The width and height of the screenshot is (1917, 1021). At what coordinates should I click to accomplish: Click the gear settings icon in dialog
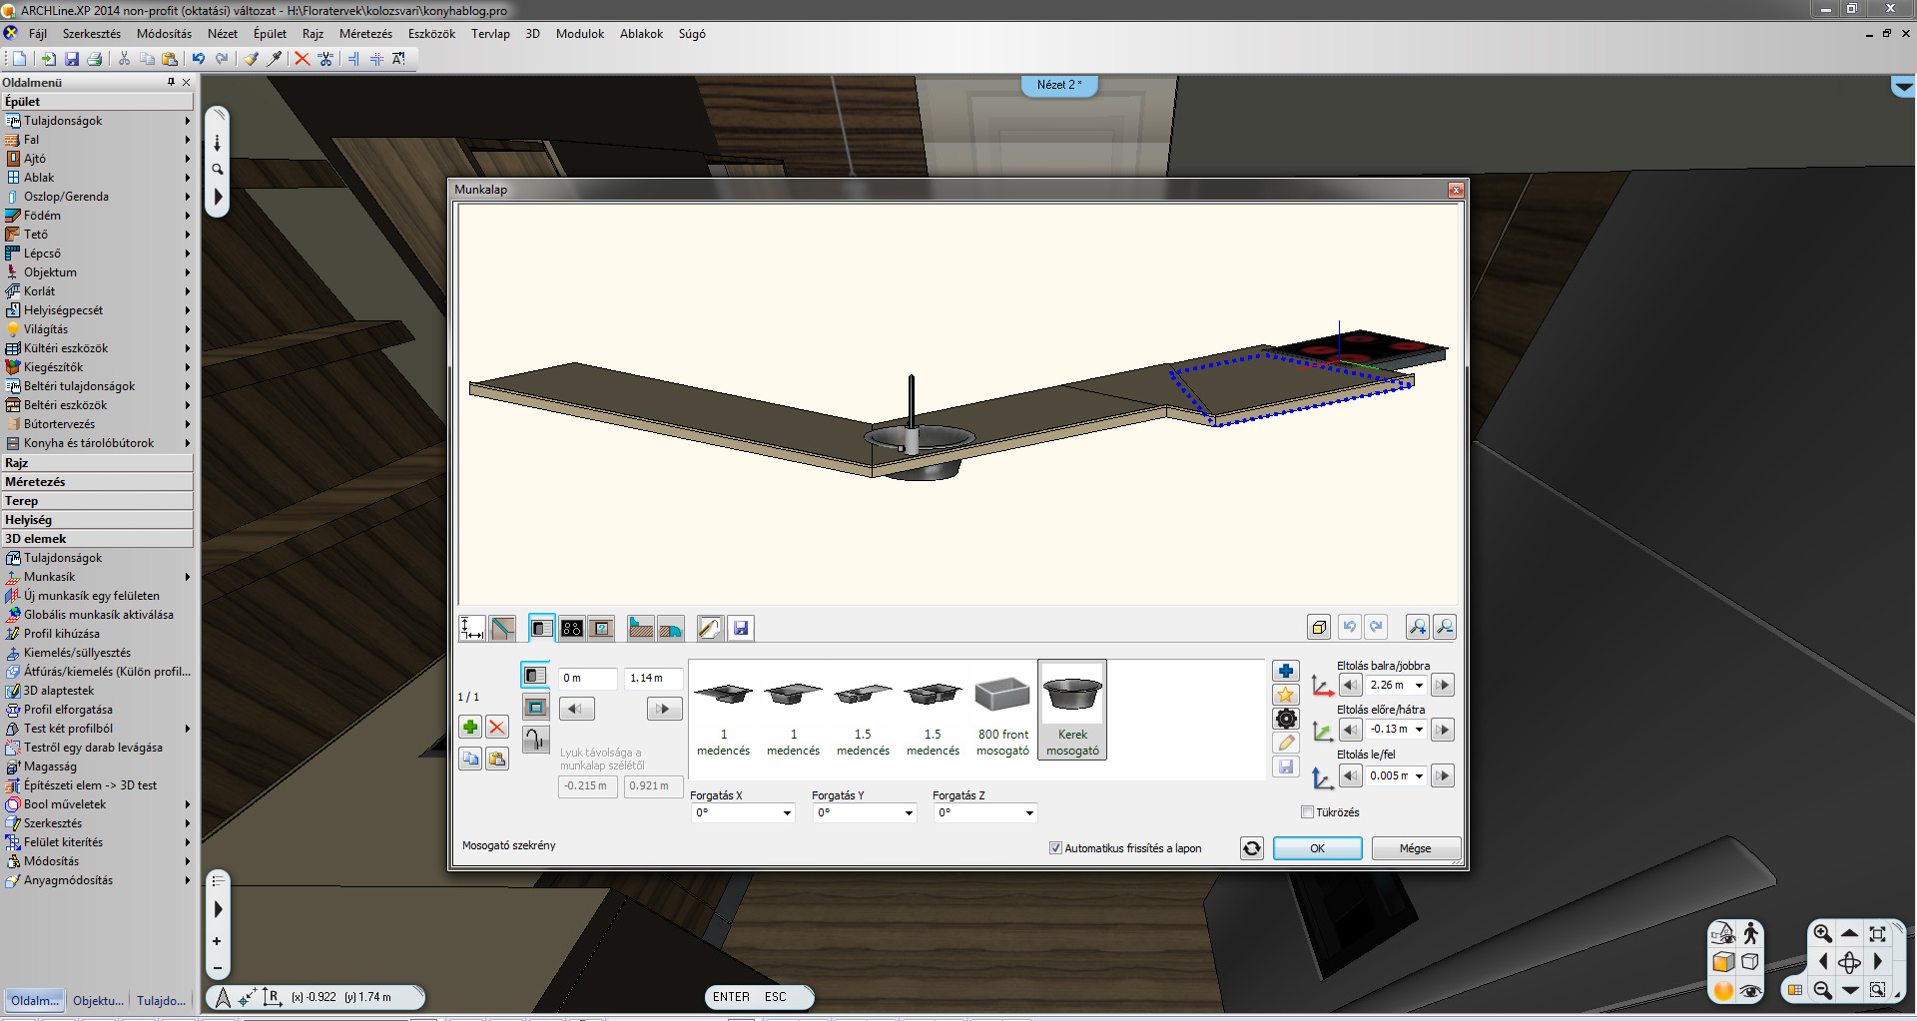(x=1286, y=719)
